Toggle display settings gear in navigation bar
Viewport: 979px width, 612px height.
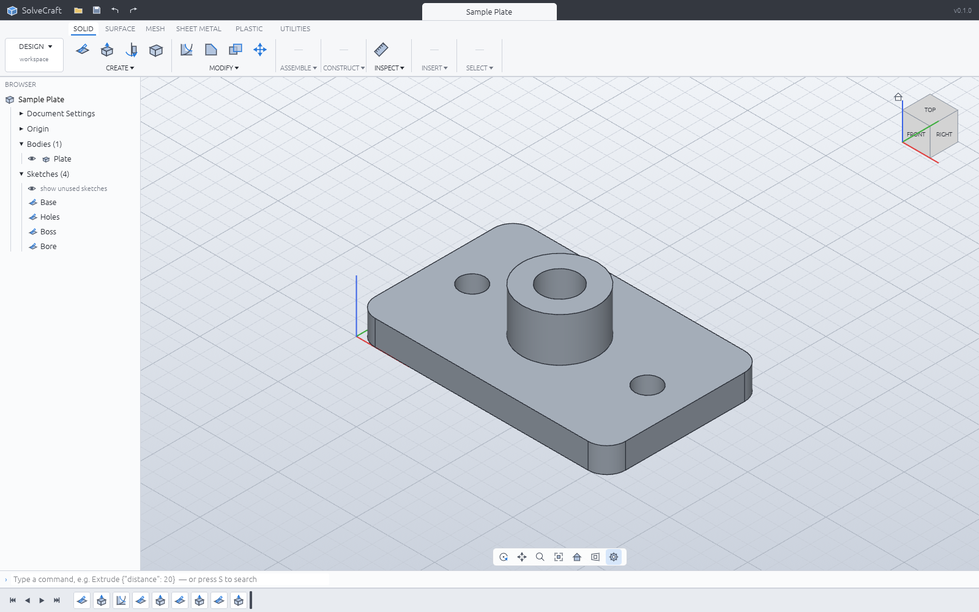pyautogui.click(x=614, y=557)
